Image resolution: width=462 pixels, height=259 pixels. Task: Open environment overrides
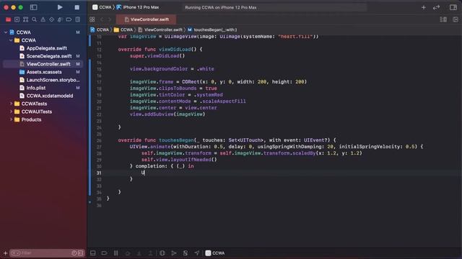click(186, 253)
